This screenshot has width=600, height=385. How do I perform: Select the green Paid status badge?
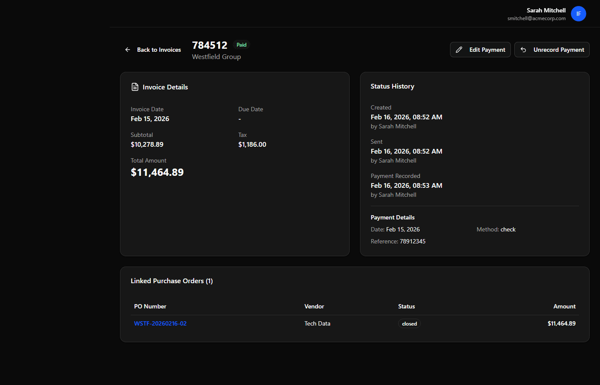click(x=241, y=44)
